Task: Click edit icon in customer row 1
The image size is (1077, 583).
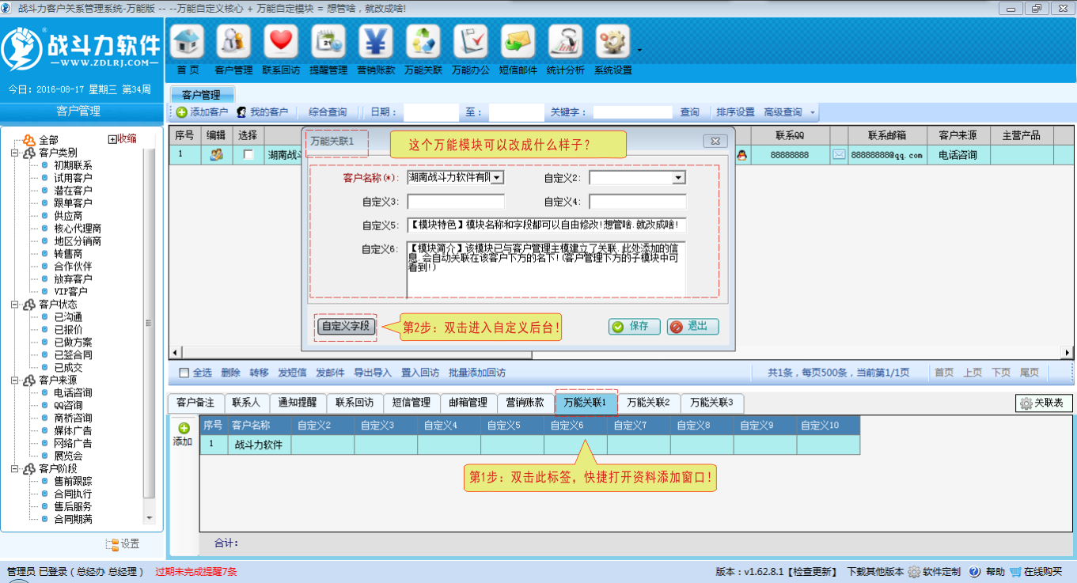Action: [216, 155]
